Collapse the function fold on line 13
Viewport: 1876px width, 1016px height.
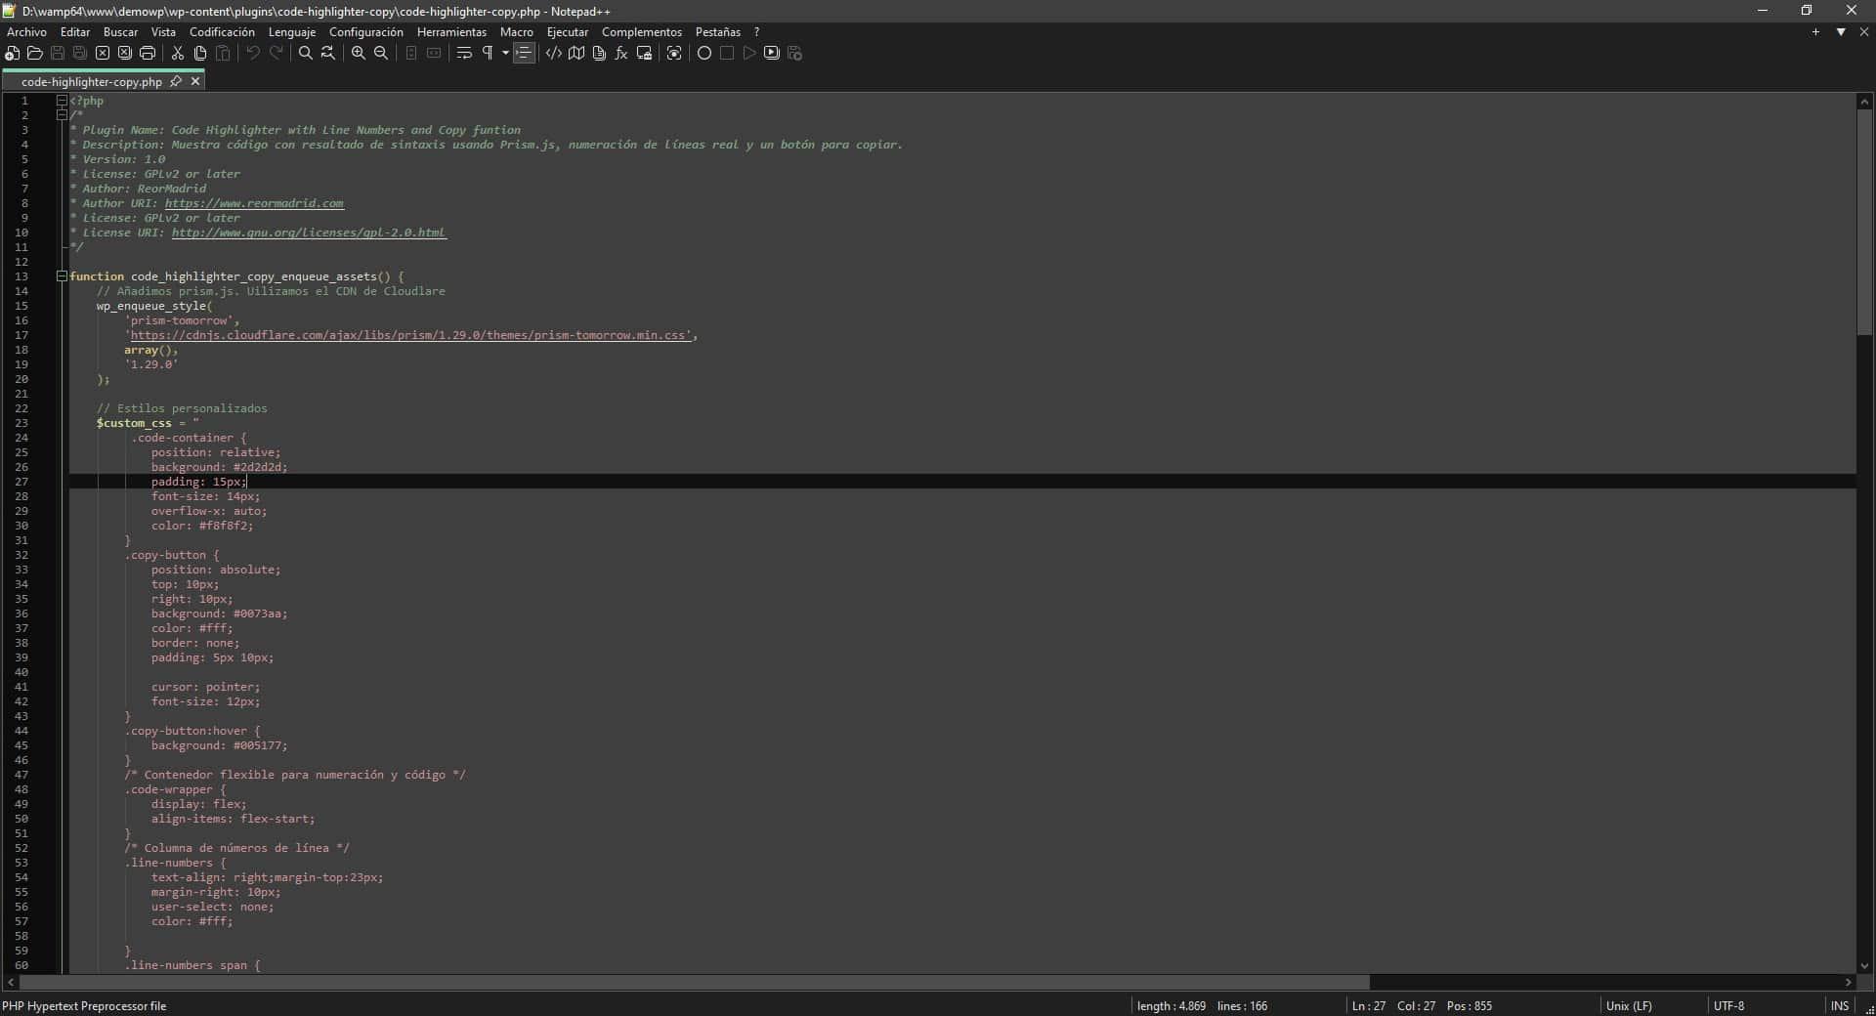pyautogui.click(x=62, y=276)
